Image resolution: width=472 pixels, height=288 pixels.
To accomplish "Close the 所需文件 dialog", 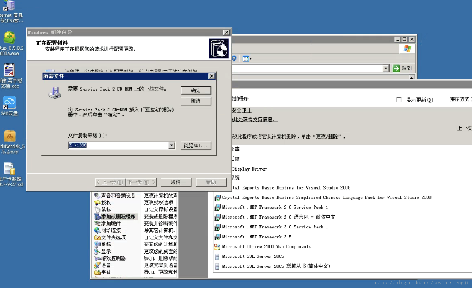I will coord(211,76).
